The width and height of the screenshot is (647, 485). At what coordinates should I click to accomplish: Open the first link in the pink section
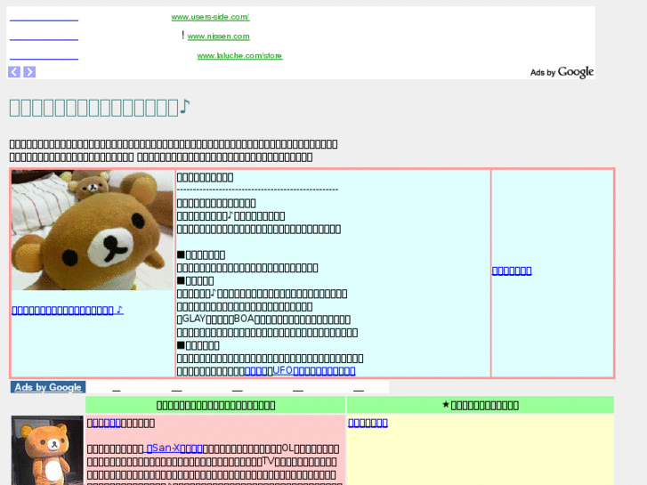(107, 423)
